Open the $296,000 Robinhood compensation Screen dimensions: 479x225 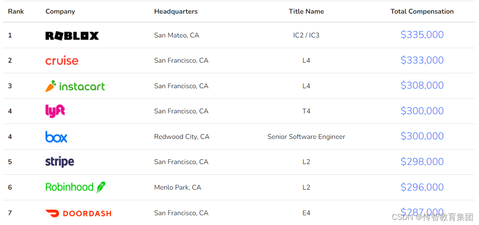click(422, 187)
